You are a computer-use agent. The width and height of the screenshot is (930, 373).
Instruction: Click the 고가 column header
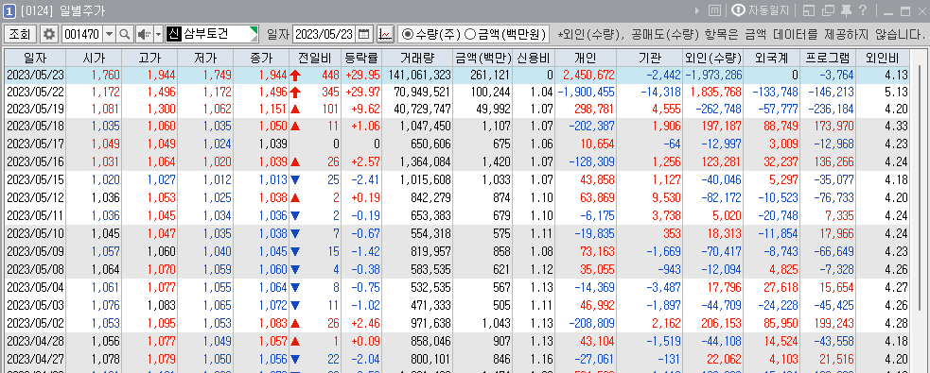point(149,58)
